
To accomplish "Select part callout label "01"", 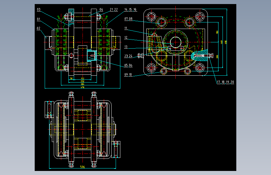I will [38, 19].
